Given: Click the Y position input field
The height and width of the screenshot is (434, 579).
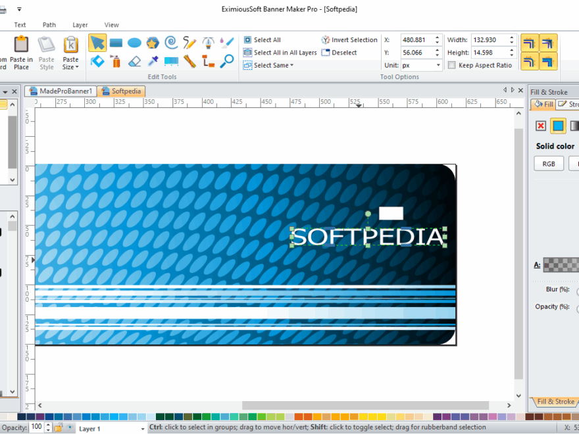Looking at the screenshot, I should coord(416,53).
